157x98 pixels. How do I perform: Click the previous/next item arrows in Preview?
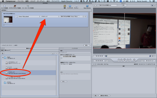point(95,5)
